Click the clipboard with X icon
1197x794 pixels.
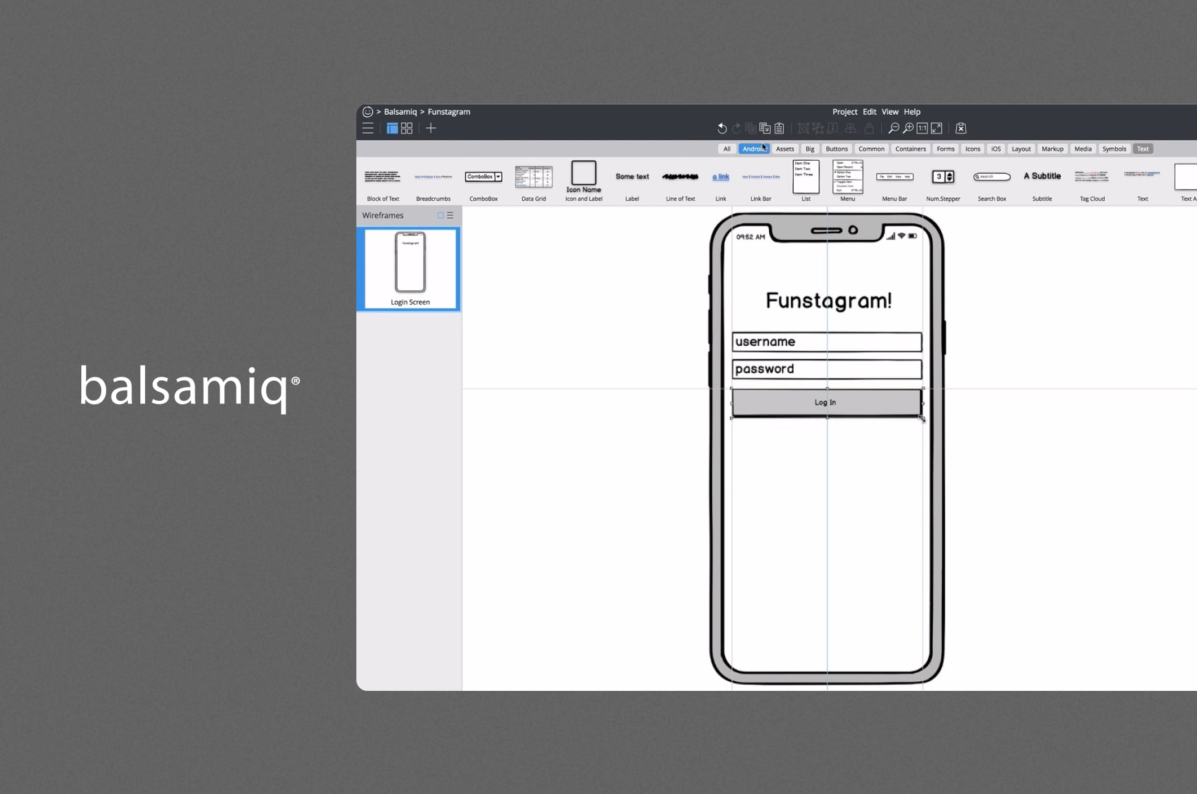point(961,129)
